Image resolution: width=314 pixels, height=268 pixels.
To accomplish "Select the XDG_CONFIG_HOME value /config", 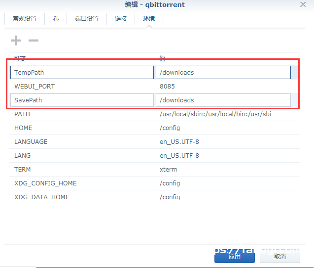I will pyautogui.click(x=170, y=183).
